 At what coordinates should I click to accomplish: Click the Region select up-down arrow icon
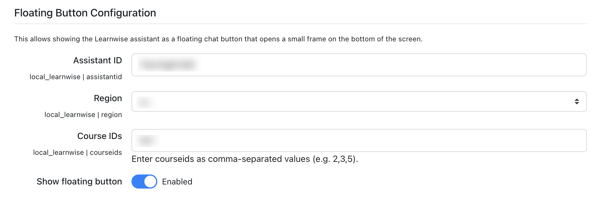(x=577, y=101)
